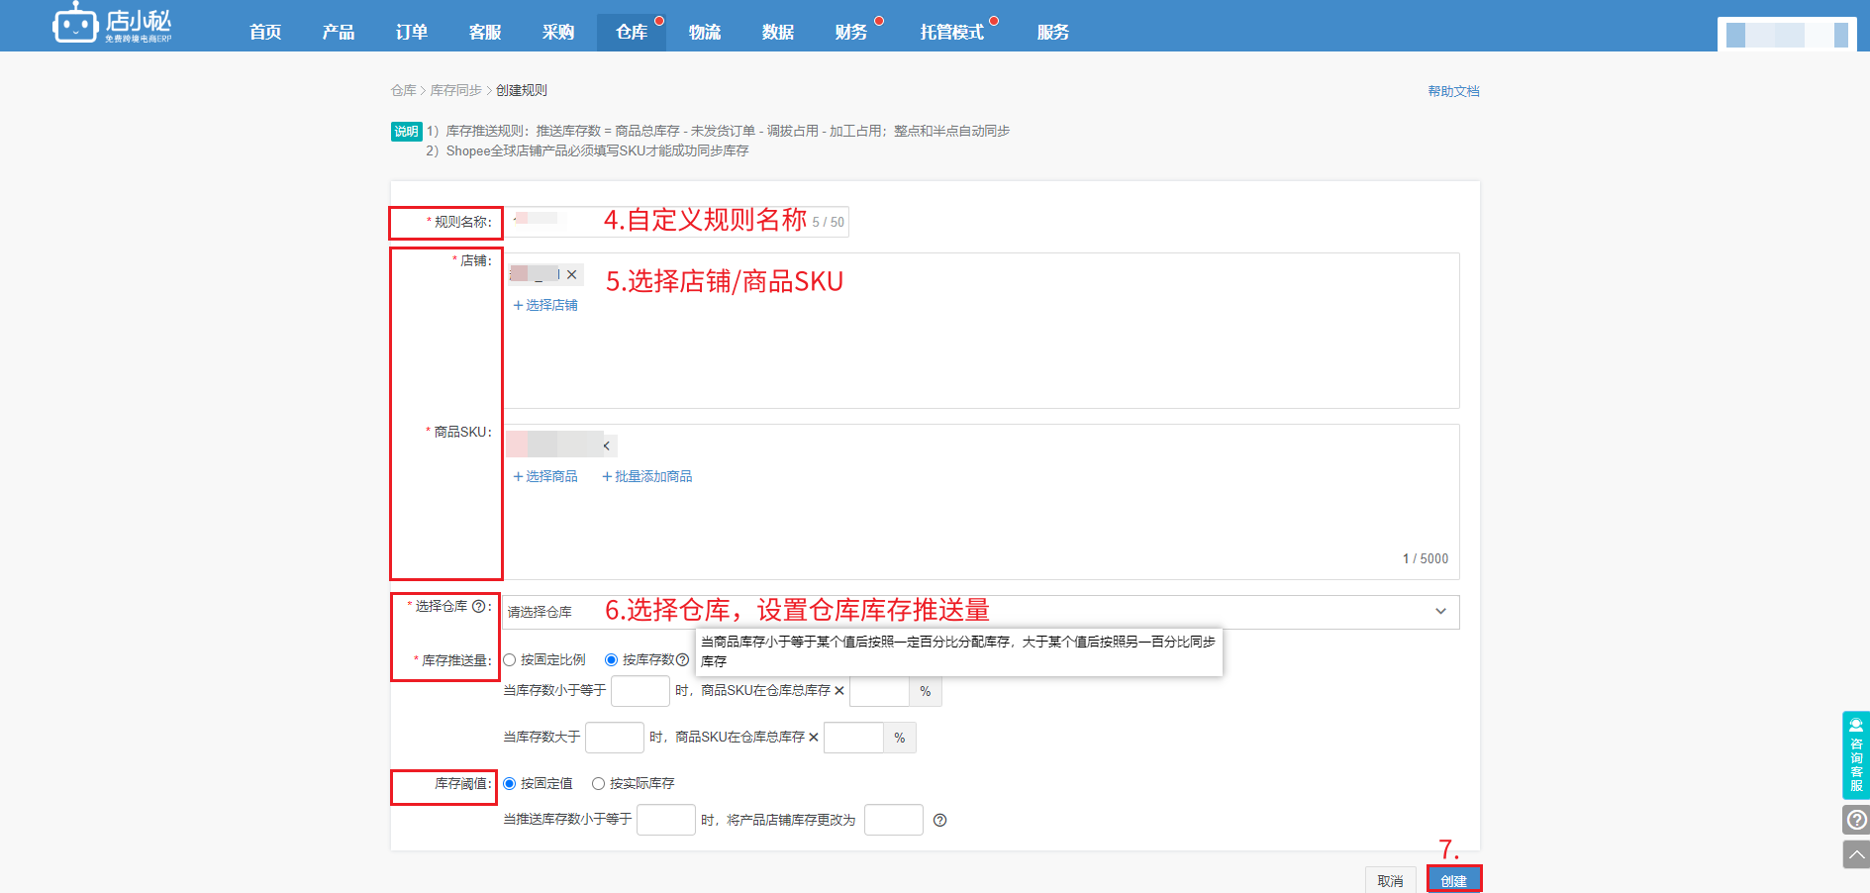Switch to the 财务 menu
Viewport: 1870px width, 893px height.
pyautogui.click(x=849, y=31)
